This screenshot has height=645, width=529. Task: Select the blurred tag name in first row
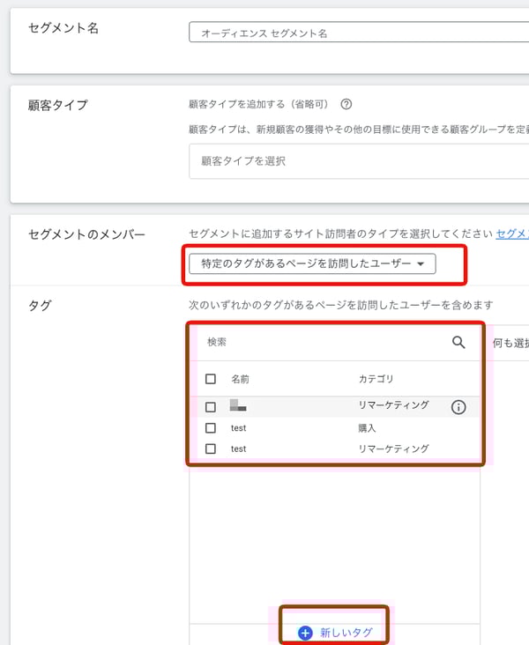coord(238,406)
